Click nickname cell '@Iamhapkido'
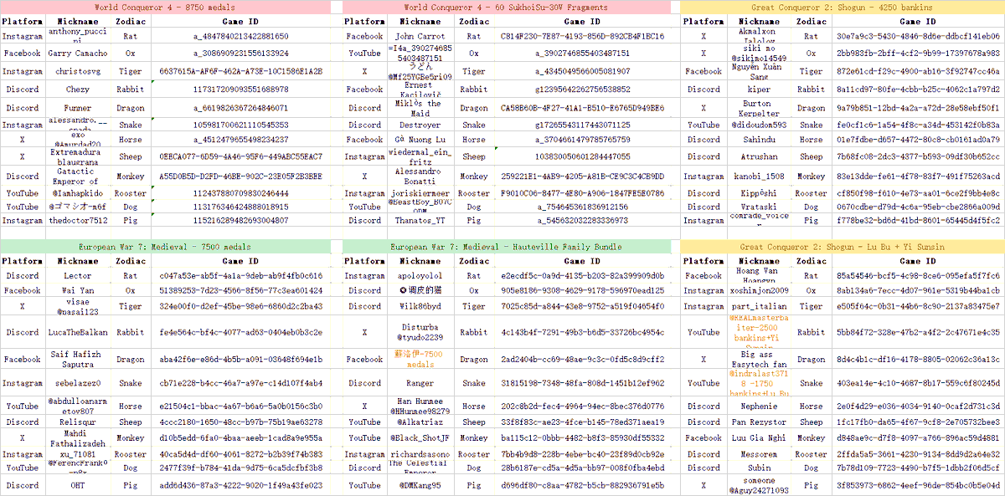Screen dimensions: 1005x496 [x=78, y=192]
